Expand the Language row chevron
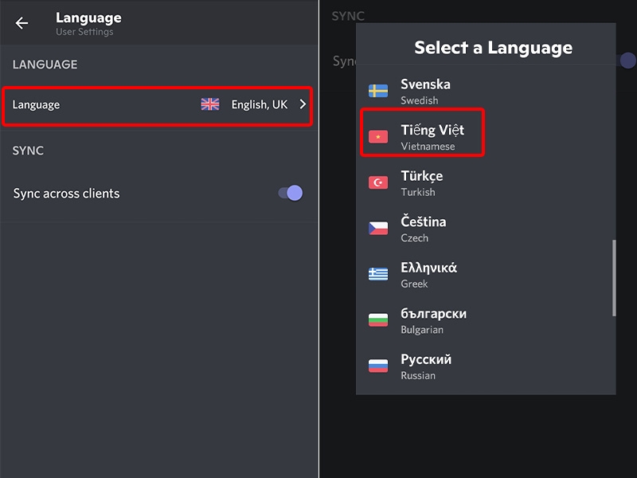This screenshot has width=637, height=478. [302, 104]
